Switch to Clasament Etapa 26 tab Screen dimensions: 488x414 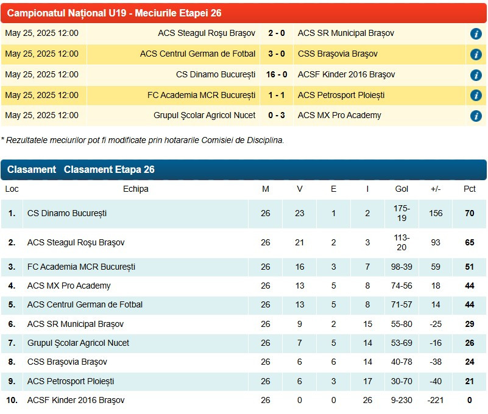point(109,170)
